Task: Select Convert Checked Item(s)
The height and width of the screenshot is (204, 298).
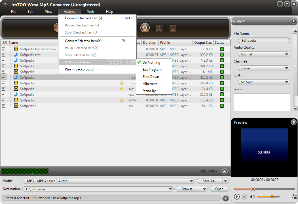Action: click(97, 18)
